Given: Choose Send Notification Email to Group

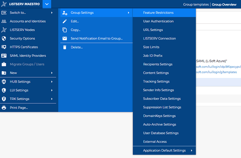Looking at the screenshot, I should 96,38.
